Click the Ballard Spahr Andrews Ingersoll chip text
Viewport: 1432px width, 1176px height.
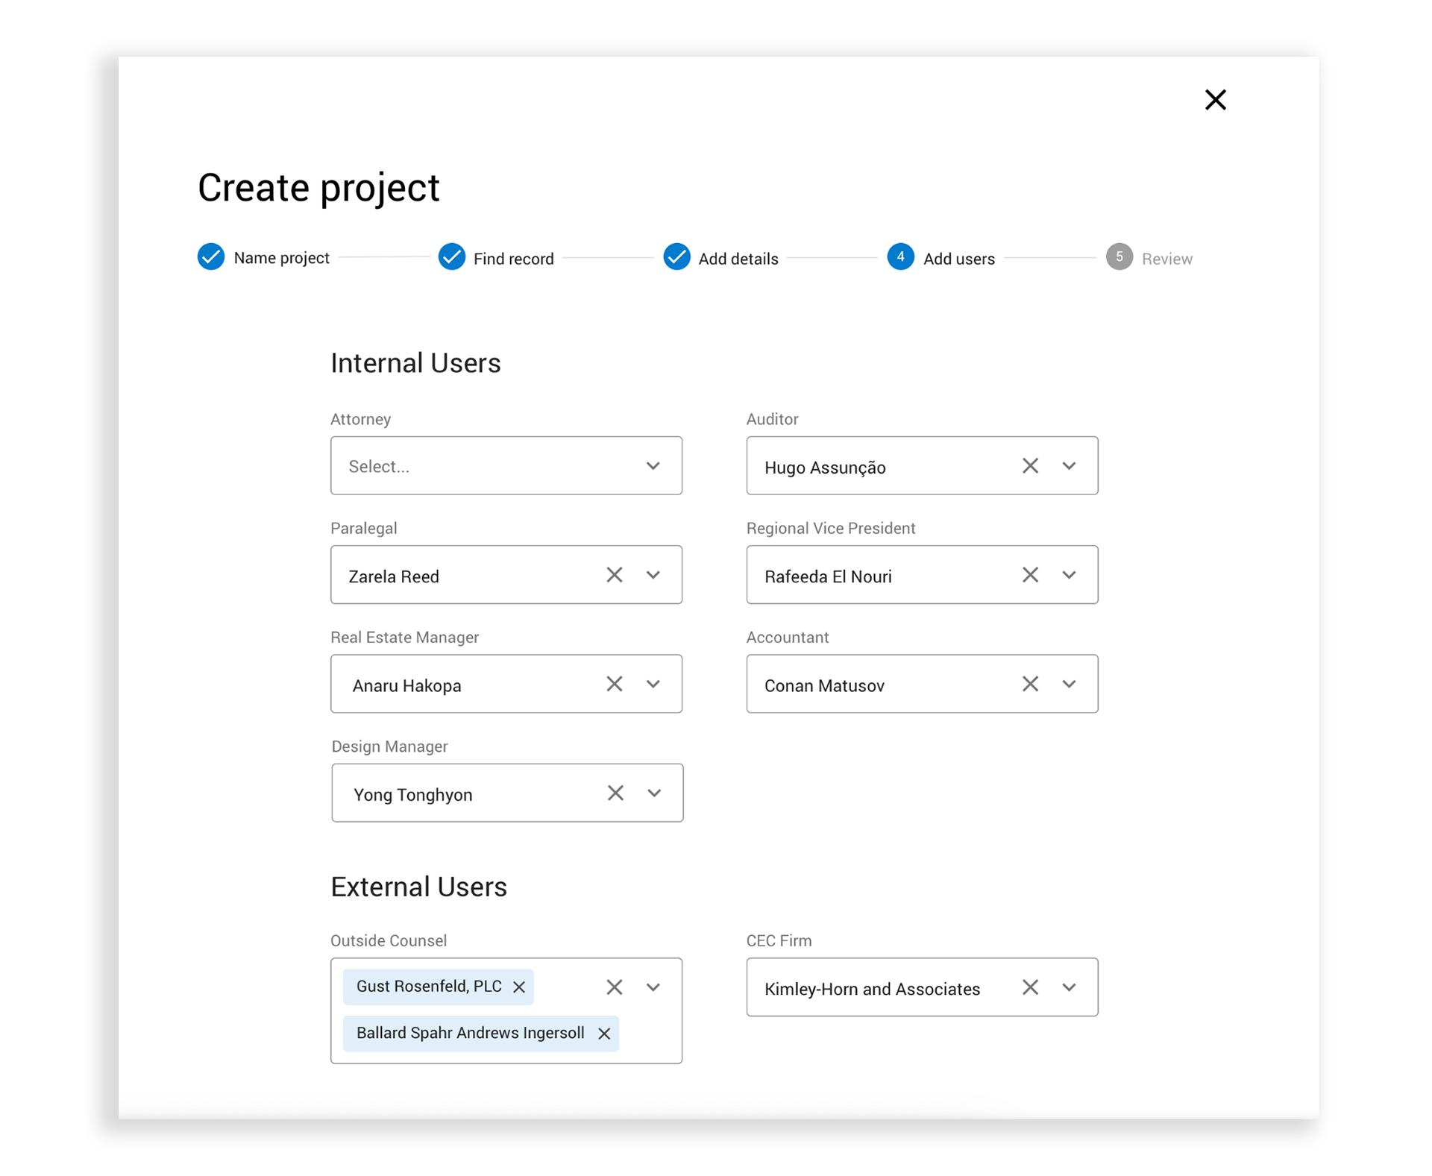point(470,1033)
